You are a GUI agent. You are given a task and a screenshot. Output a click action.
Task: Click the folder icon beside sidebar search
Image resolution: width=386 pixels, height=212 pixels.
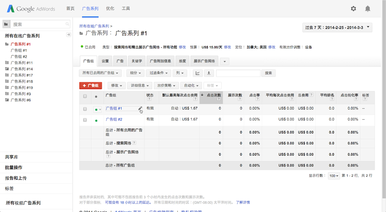[x=6, y=25]
